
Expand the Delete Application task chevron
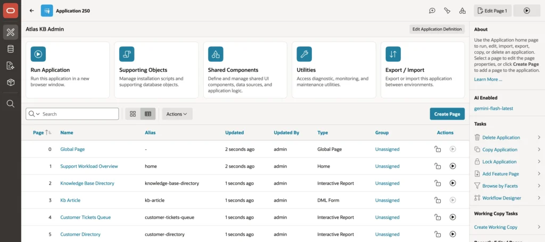[x=539, y=138]
